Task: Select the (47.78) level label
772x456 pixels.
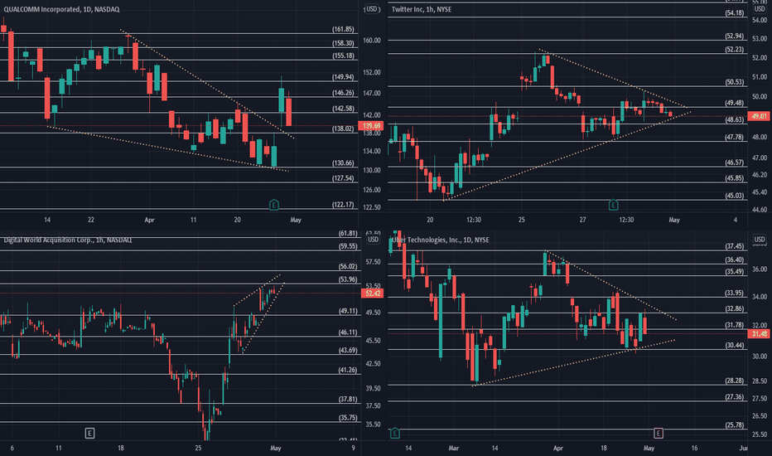Action: click(735, 138)
